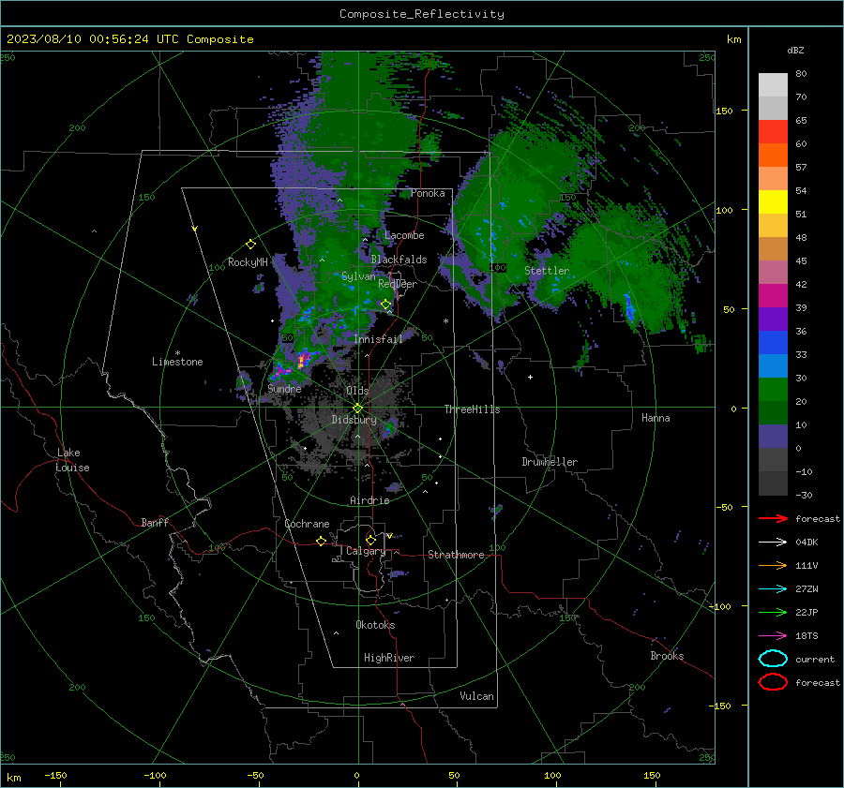This screenshot has height=788, width=844.
Task: Click the Okotoks label
Action: (375, 625)
